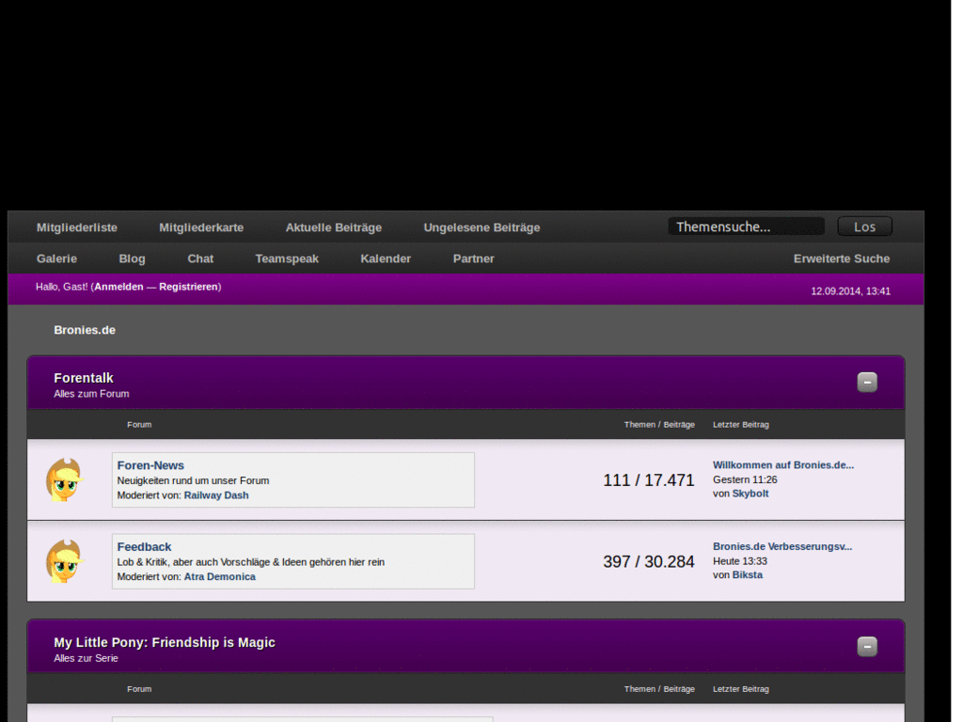Click the Foren-News Applejack avatar icon
This screenshot has width=963, height=722.
coord(63,479)
